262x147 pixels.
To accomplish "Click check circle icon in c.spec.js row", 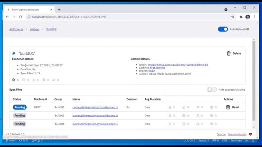I will pyautogui.click(x=184, y=124).
